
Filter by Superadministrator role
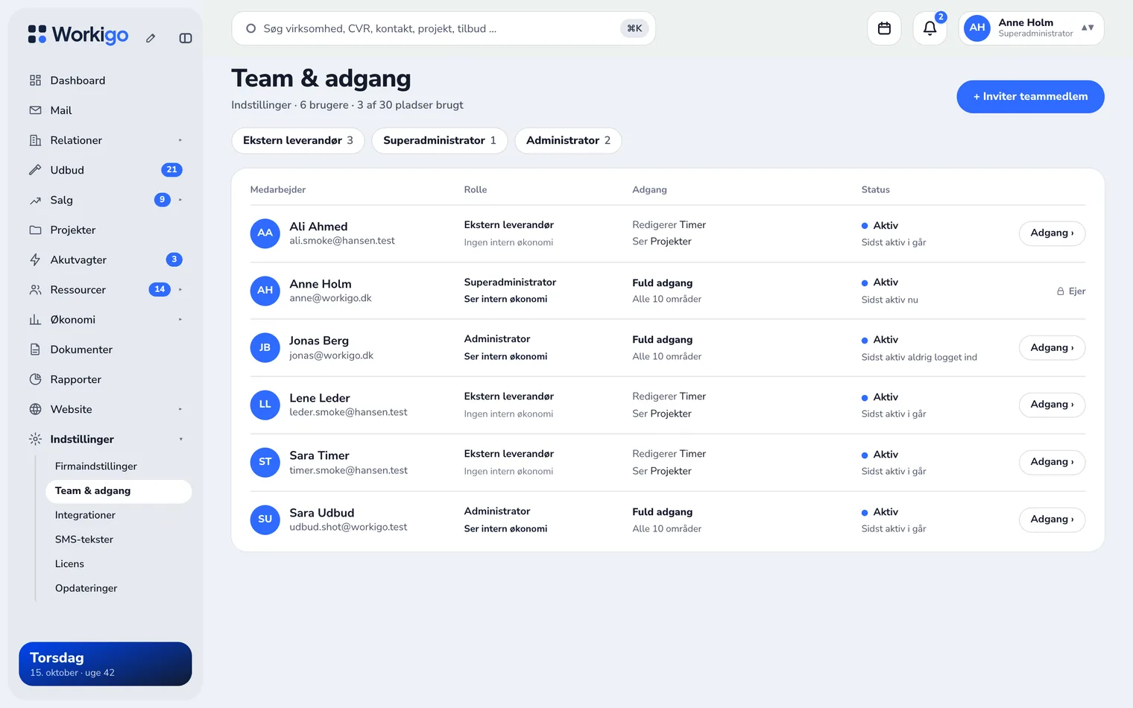tap(440, 141)
